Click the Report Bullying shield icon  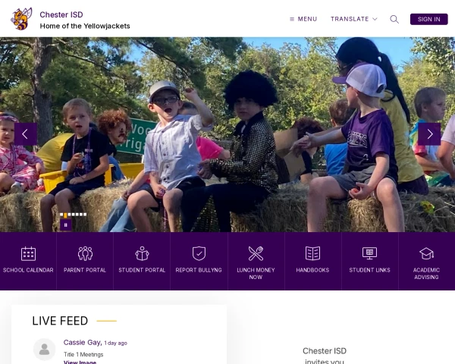click(199, 253)
